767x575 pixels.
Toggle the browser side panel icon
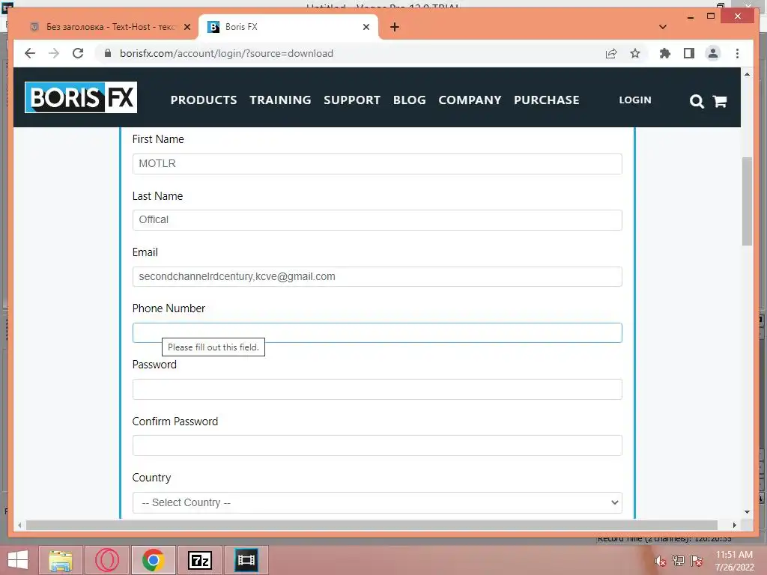click(x=689, y=53)
